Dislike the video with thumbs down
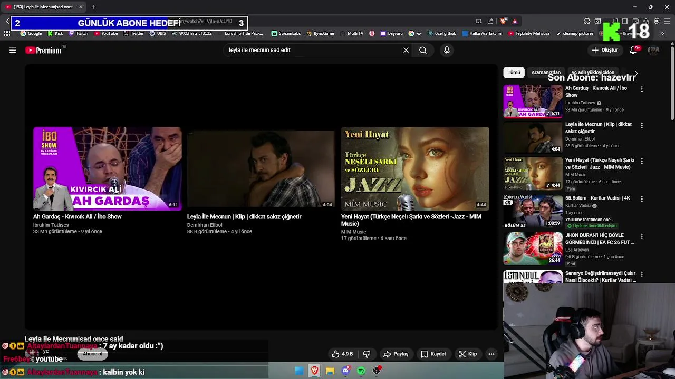Screen dimensions: 675x379 (x=367, y=354)
